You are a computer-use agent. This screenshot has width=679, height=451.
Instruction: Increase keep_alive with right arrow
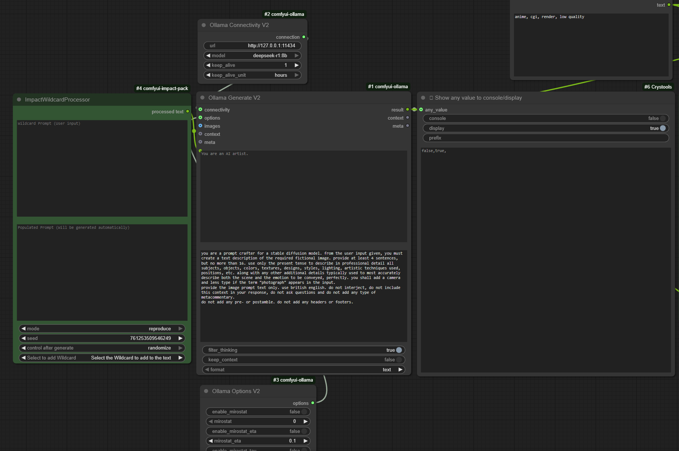click(x=297, y=65)
